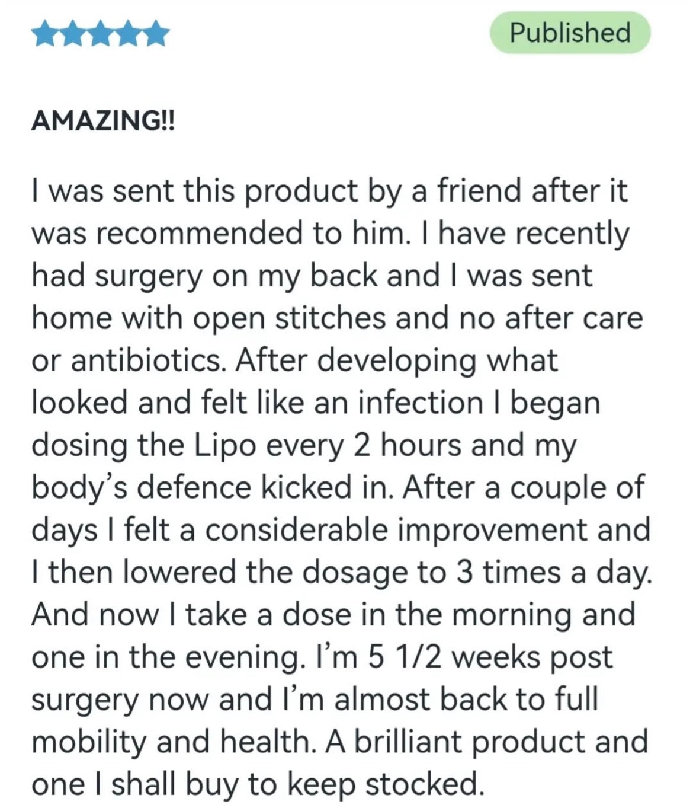Select the fifth (last) rating star
693x811 pixels.
[x=157, y=34]
